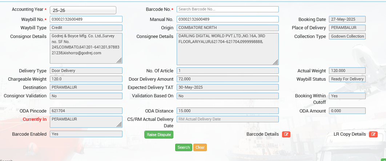Screen dimensions: 386x161
Task: Click Consignee Details textarea resize handle
Action: (276, 62)
